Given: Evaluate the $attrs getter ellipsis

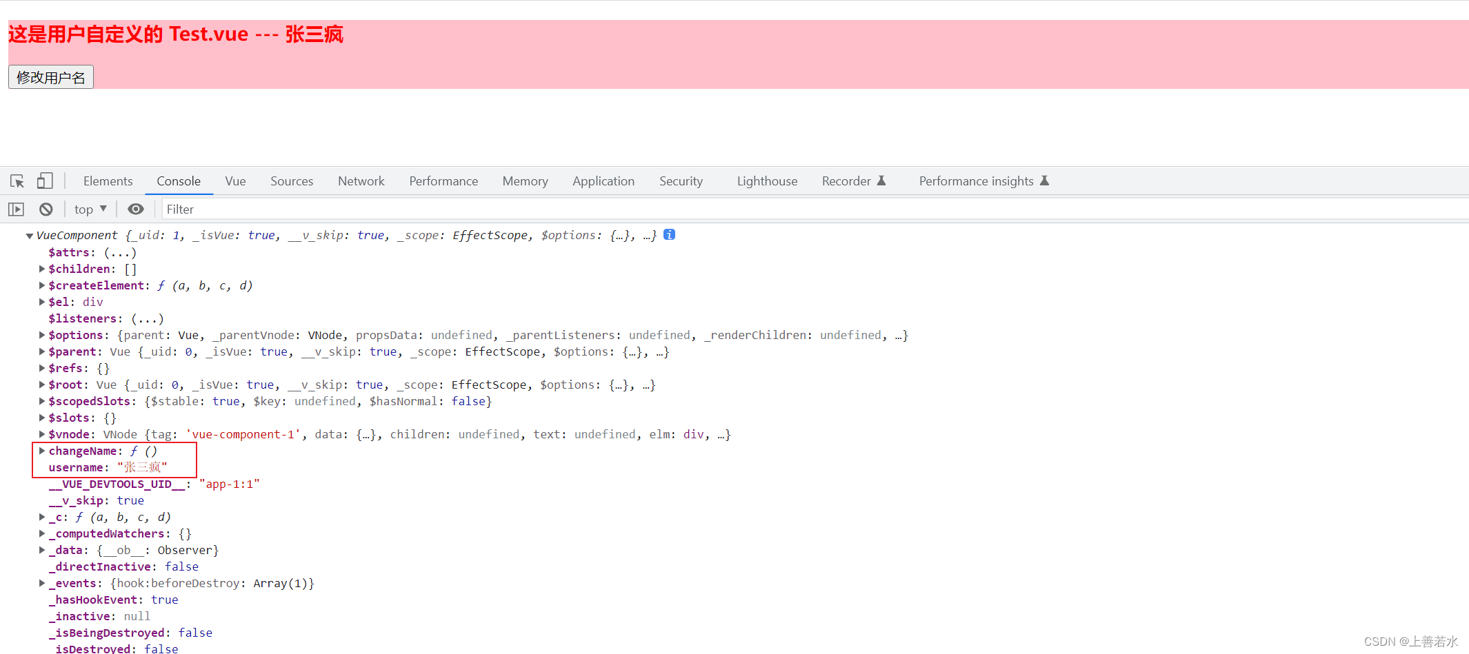Looking at the screenshot, I should 120,252.
